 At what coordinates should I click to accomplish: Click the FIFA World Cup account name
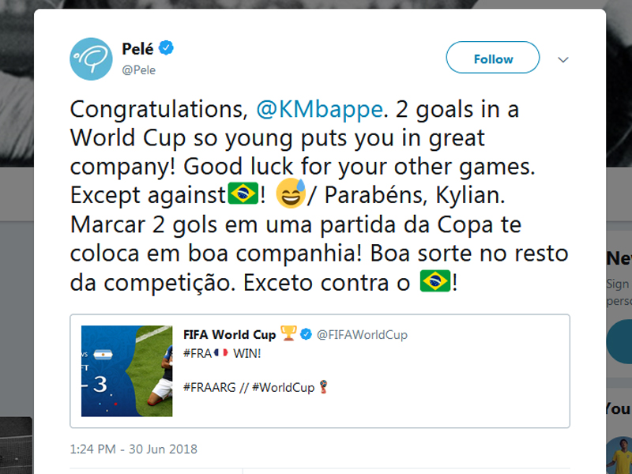click(229, 334)
